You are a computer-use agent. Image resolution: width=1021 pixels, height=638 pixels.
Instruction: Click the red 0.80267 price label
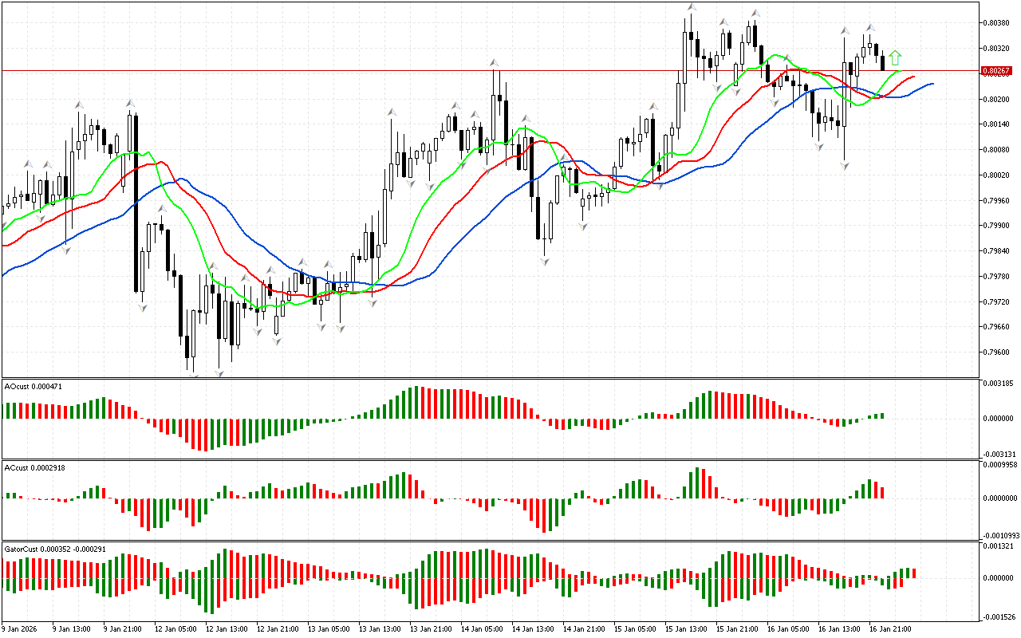(x=995, y=71)
